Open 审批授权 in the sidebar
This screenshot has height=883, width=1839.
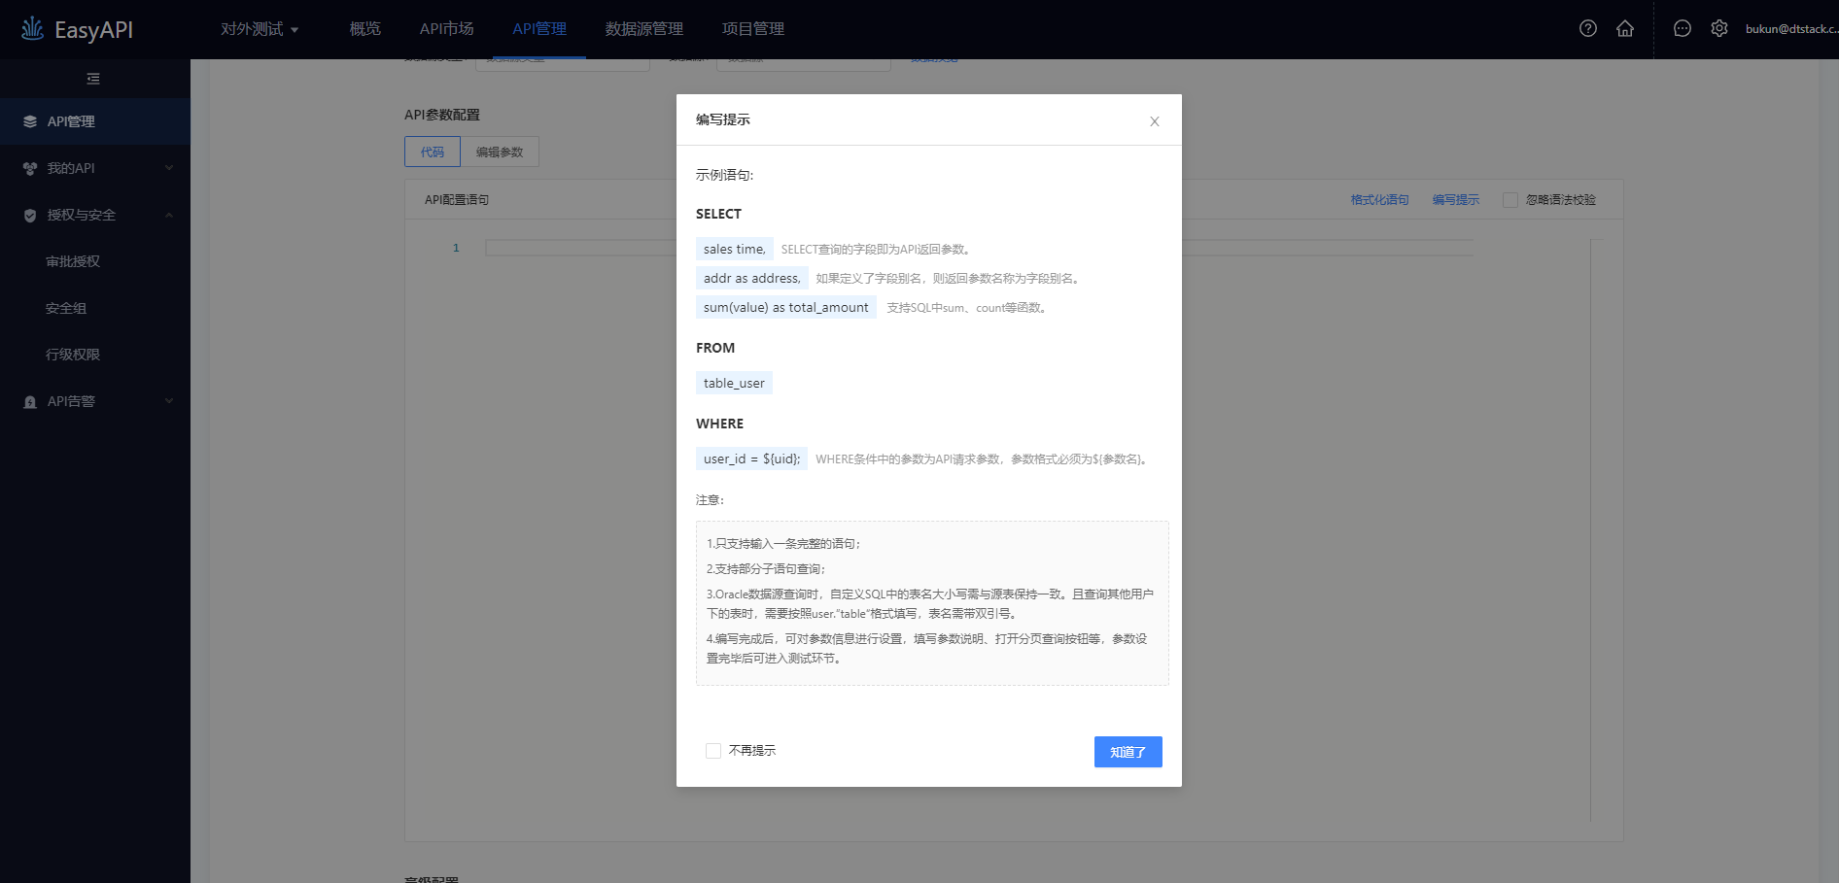click(x=73, y=261)
